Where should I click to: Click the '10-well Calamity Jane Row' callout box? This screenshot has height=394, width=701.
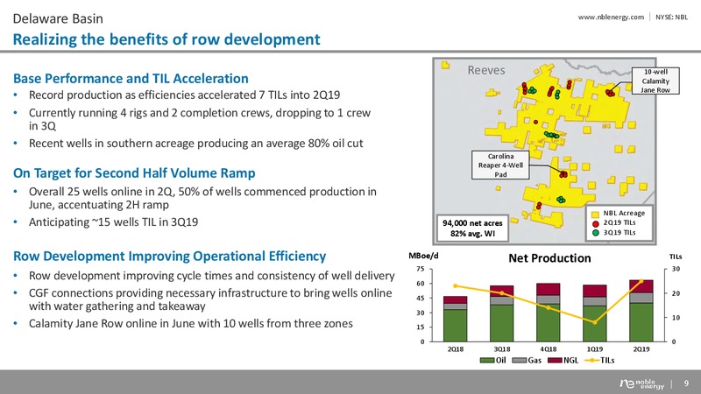pyautogui.click(x=655, y=81)
